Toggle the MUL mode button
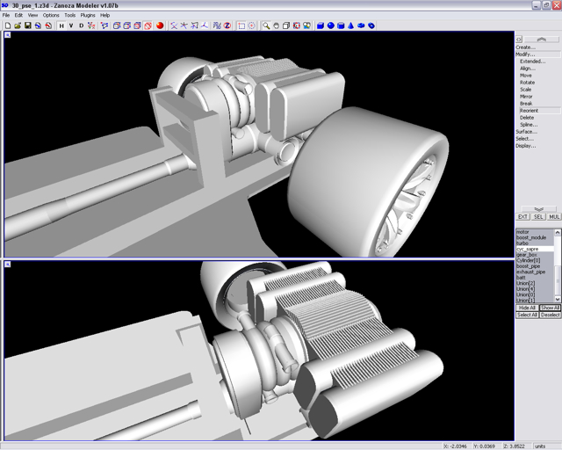 (x=554, y=216)
